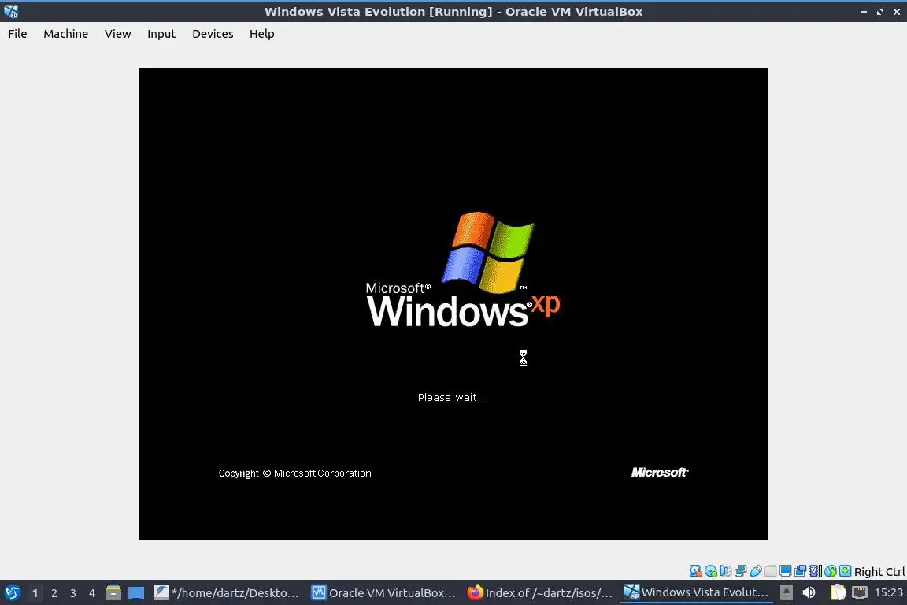
Task: Open the View menu
Action: click(117, 34)
